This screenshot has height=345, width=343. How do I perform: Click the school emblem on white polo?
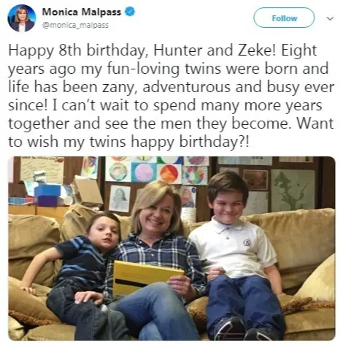tap(247, 243)
